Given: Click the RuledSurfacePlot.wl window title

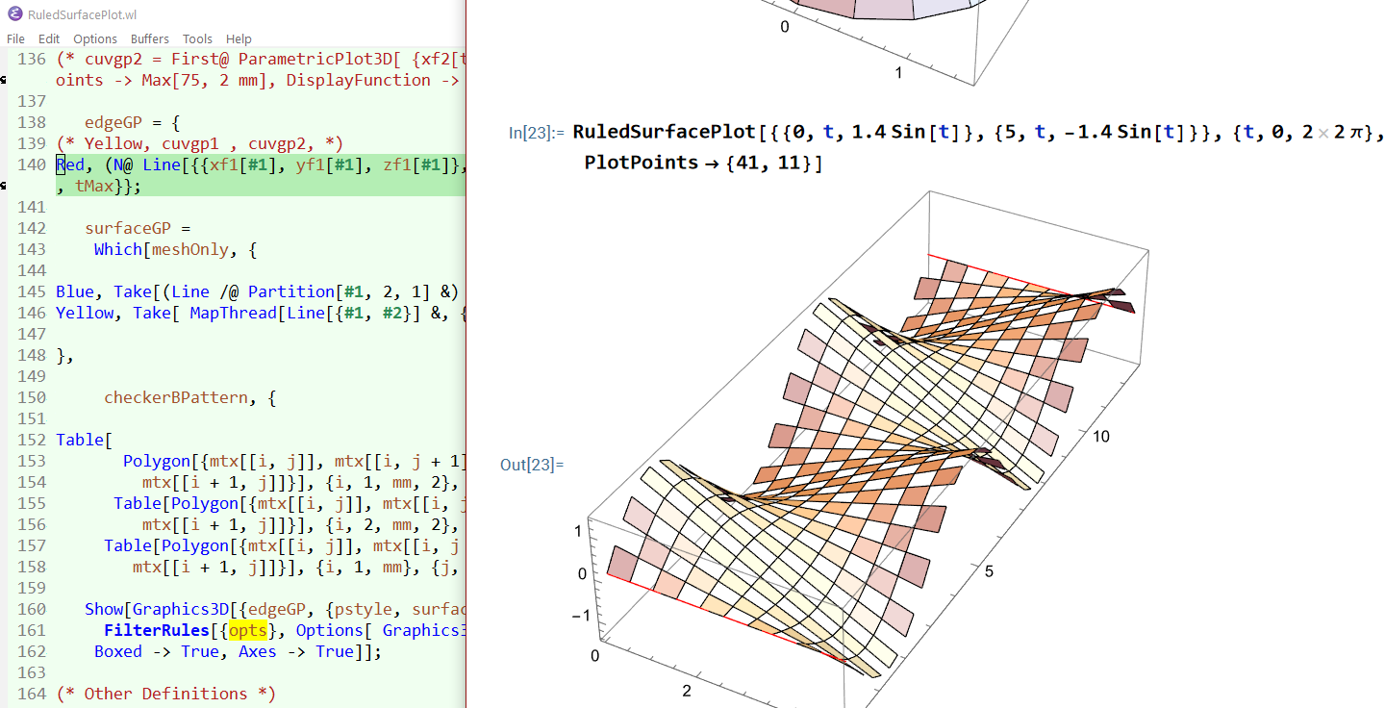Looking at the screenshot, I should [x=84, y=14].
